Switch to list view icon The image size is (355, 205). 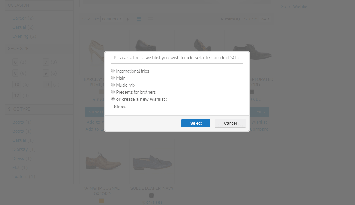pyautogui.click(x=150, y=19)
